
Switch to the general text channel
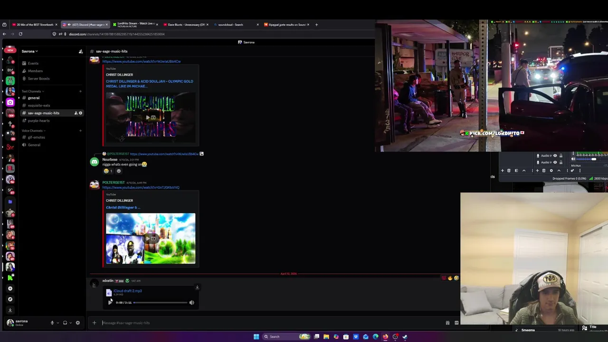[33, 98]
